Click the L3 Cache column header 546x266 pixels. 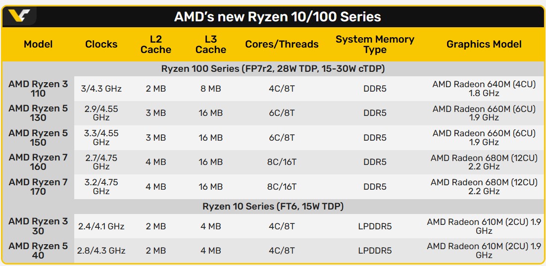coord(211,44)
